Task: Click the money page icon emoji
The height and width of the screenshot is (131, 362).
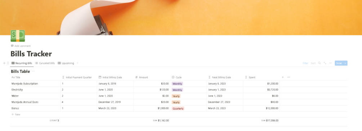Action: 18,36
